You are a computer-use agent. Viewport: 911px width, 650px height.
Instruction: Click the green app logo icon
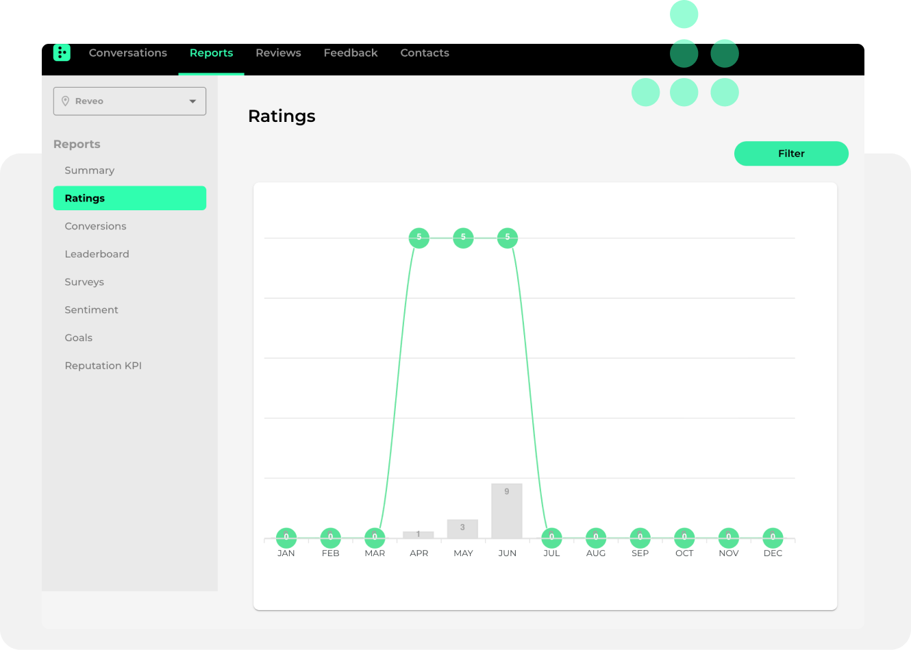click(62, 52)
